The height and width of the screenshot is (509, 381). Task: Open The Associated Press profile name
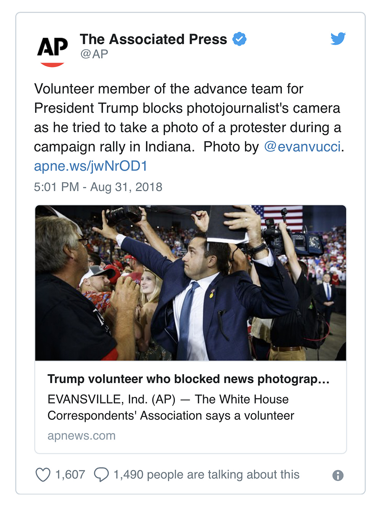153,39
